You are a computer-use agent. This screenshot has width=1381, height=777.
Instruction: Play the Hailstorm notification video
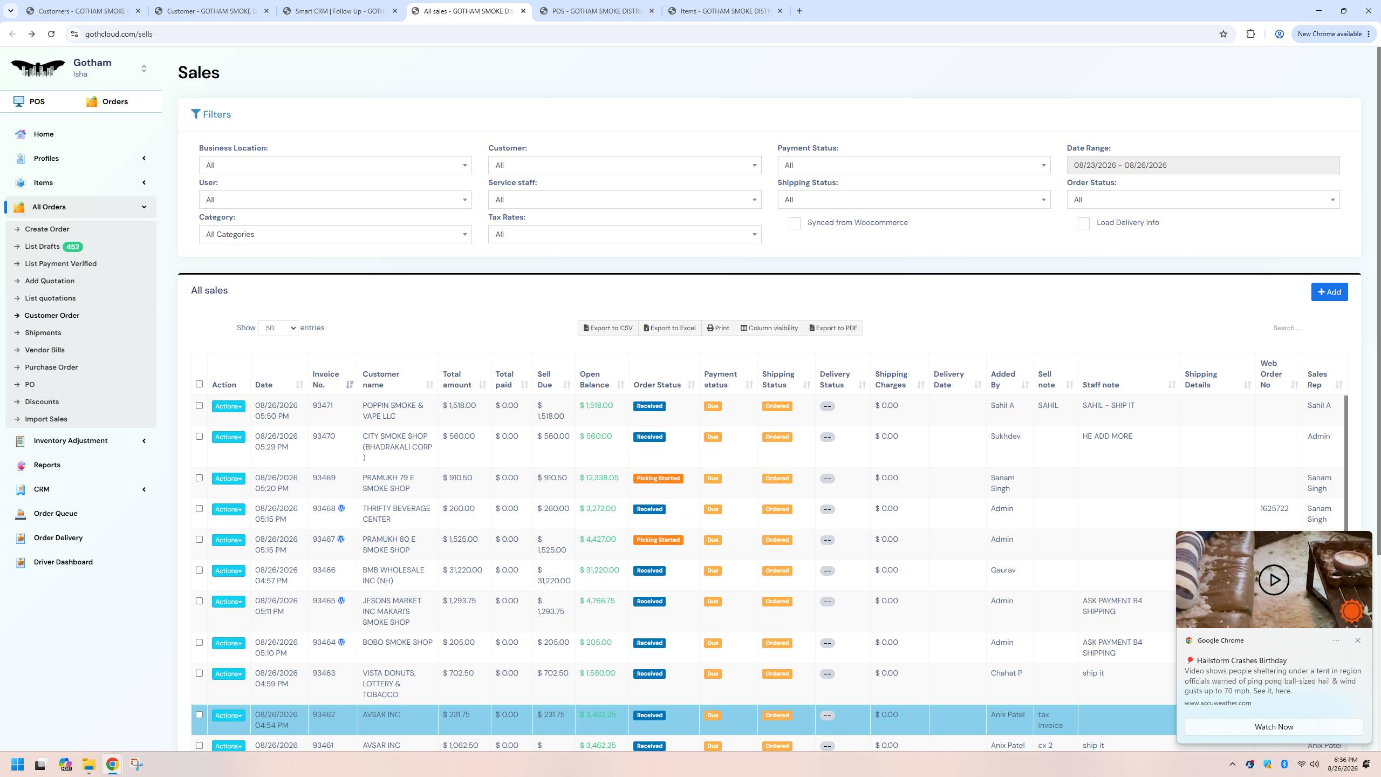coord(1273,580)
